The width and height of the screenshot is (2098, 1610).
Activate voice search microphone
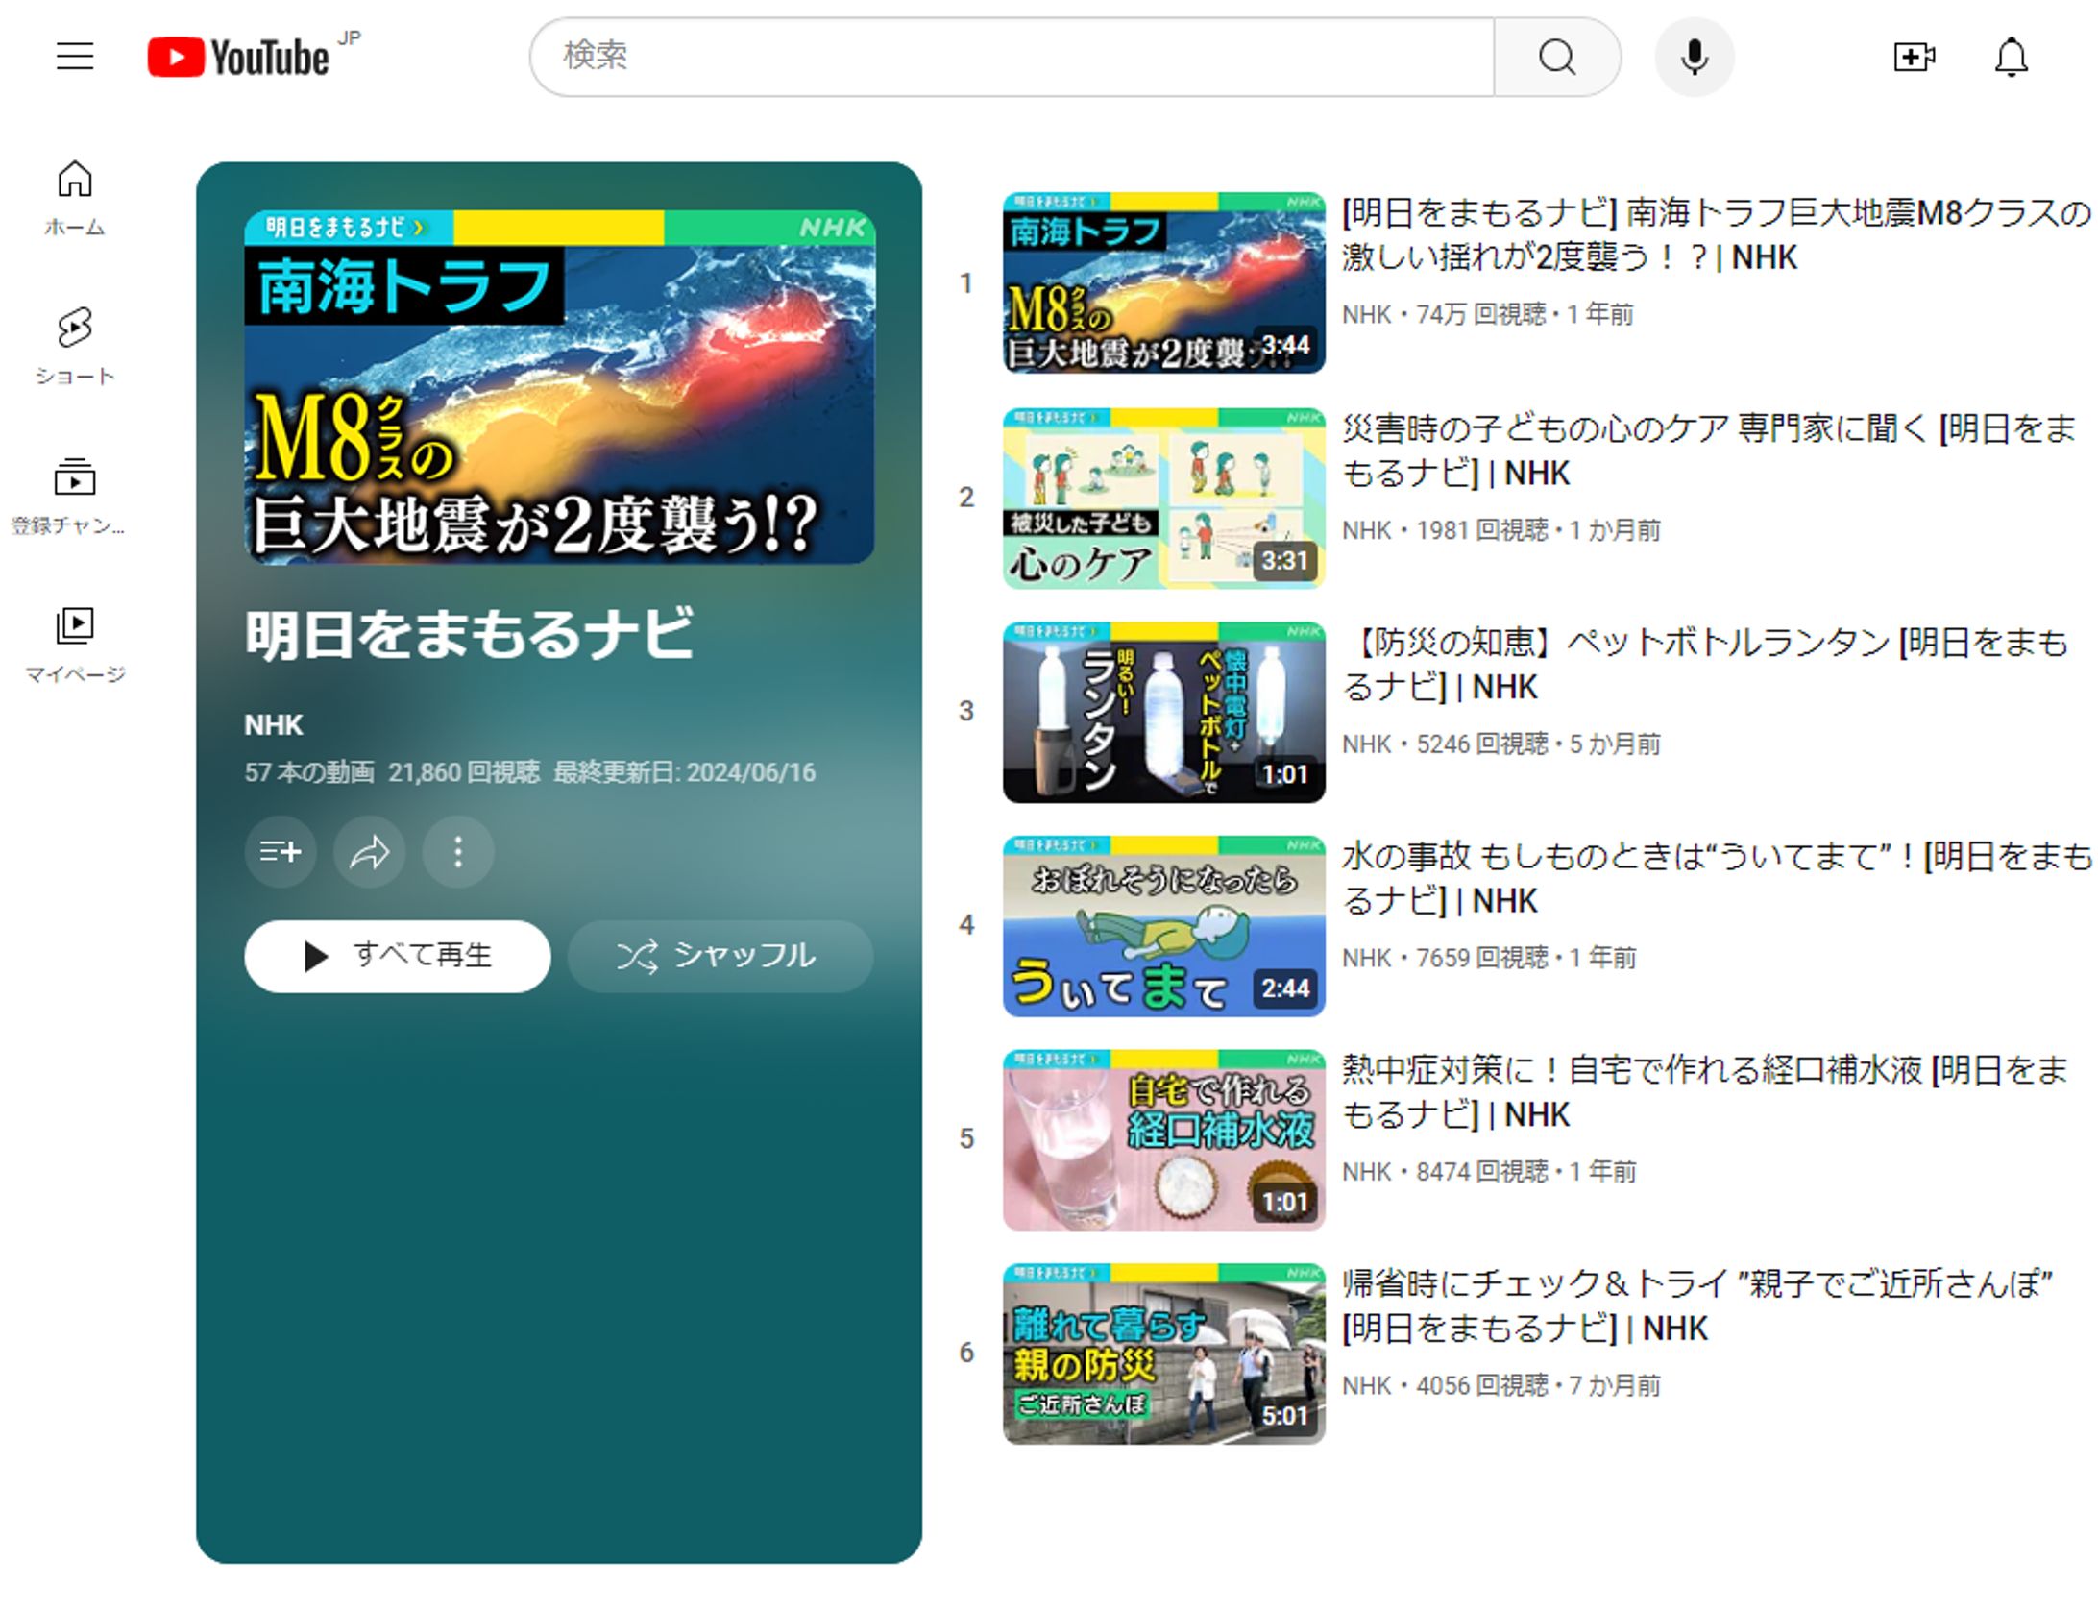[x=1695, y=57]
